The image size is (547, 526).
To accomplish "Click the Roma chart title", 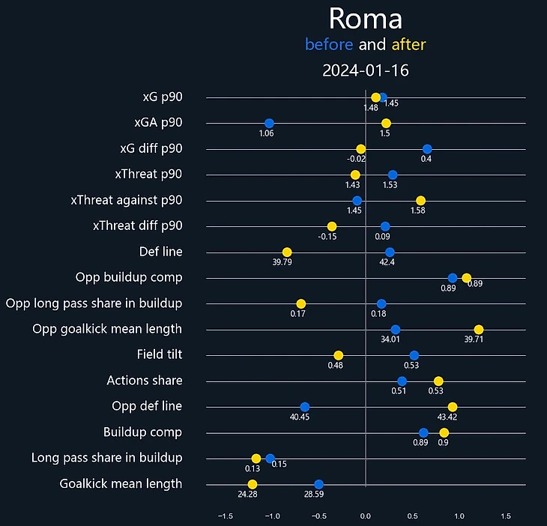I will pyautogui.click(x=365, y=19).
